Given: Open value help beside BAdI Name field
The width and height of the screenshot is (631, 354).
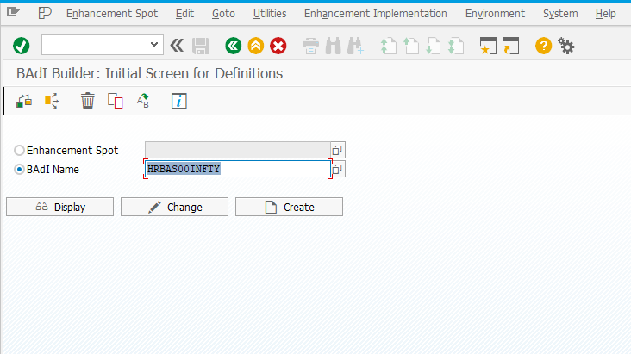Looking at the screenshot, I should pyautogui.click(x=337, y=169).
